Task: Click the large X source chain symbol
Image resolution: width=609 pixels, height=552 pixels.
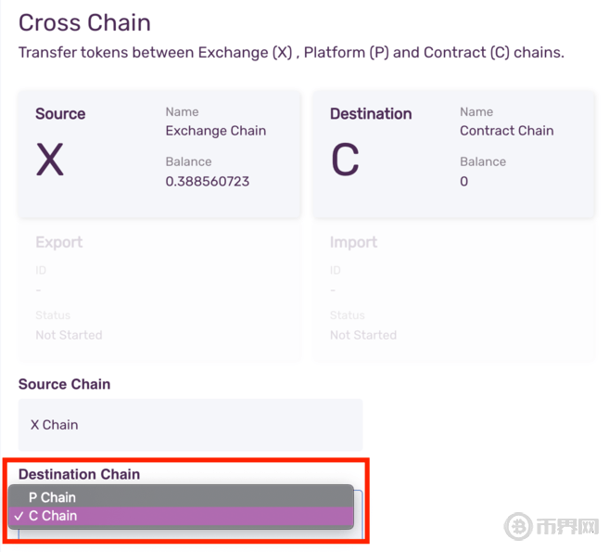Action: coord(50,160)
